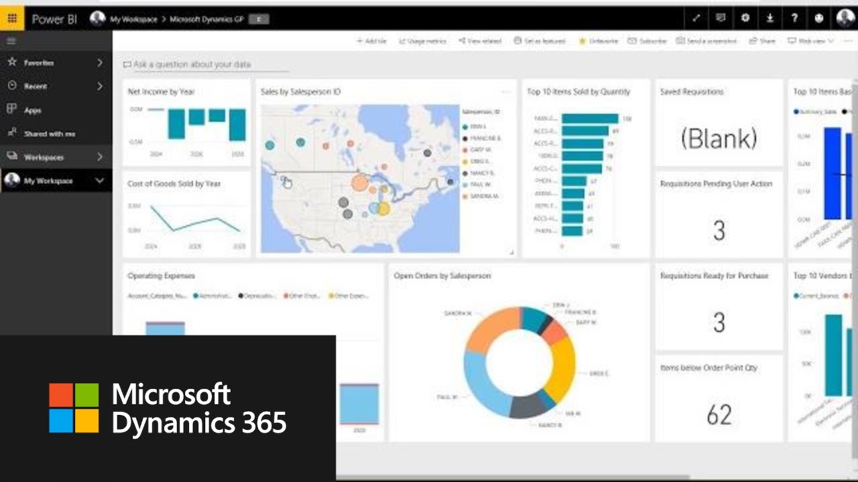This screenshot has height=482, width=858.
Task: Click the Open Orders by Salesperson title
Action: tap(442, 276)
